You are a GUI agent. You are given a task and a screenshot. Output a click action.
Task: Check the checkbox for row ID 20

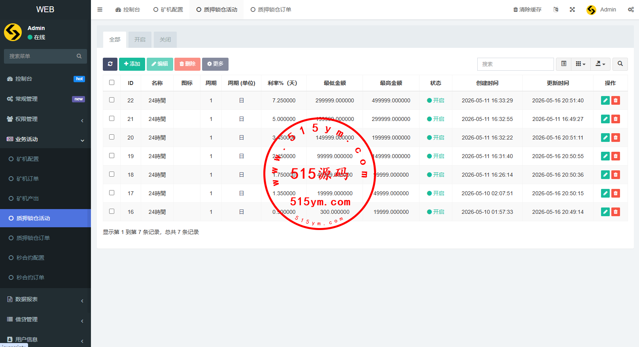tap(112, 137)
